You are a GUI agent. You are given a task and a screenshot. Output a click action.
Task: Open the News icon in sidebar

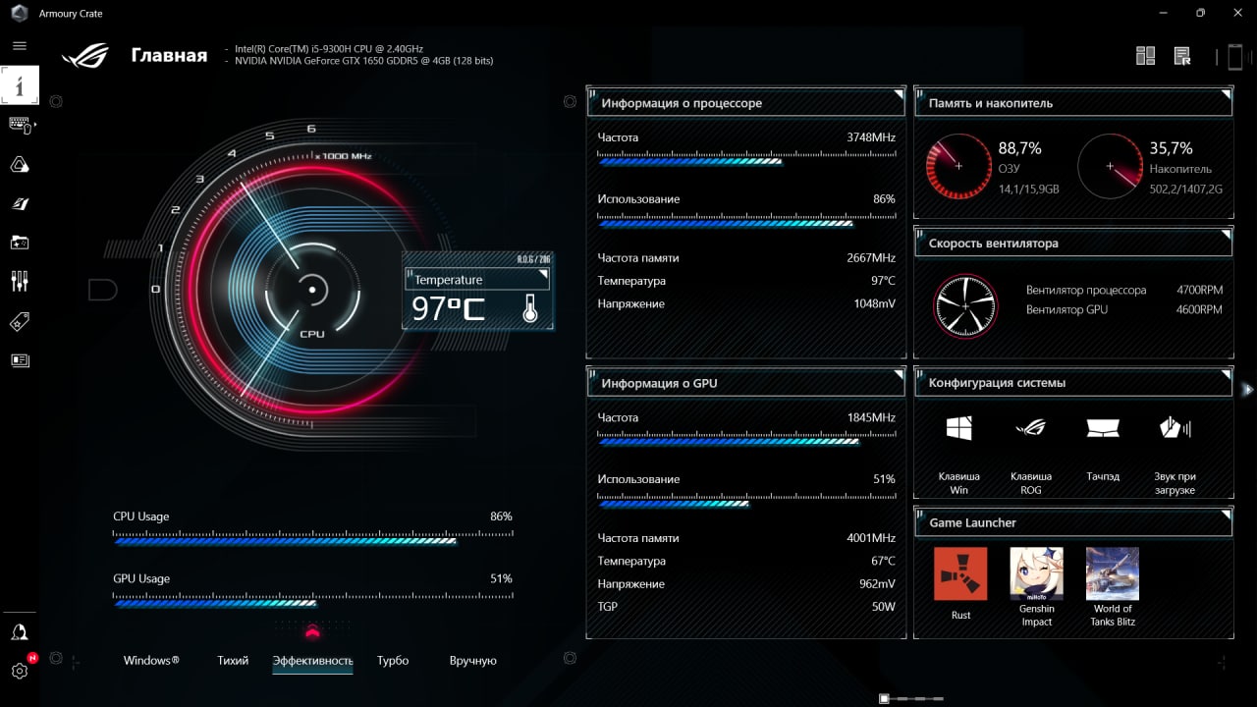point(20,360)
